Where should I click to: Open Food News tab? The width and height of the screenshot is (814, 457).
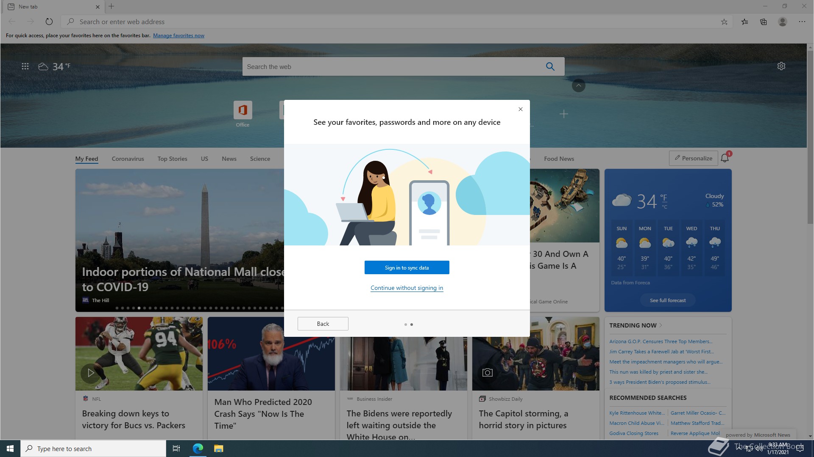click(559, 159)
